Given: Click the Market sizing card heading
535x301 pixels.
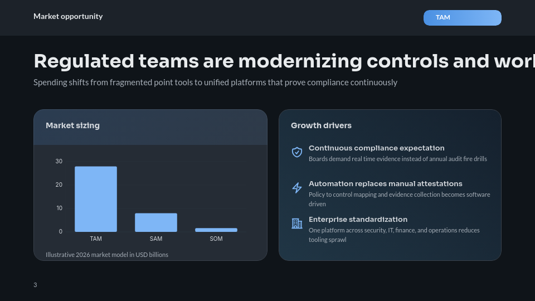Looking at the screenshot, I should pos(72,125).
